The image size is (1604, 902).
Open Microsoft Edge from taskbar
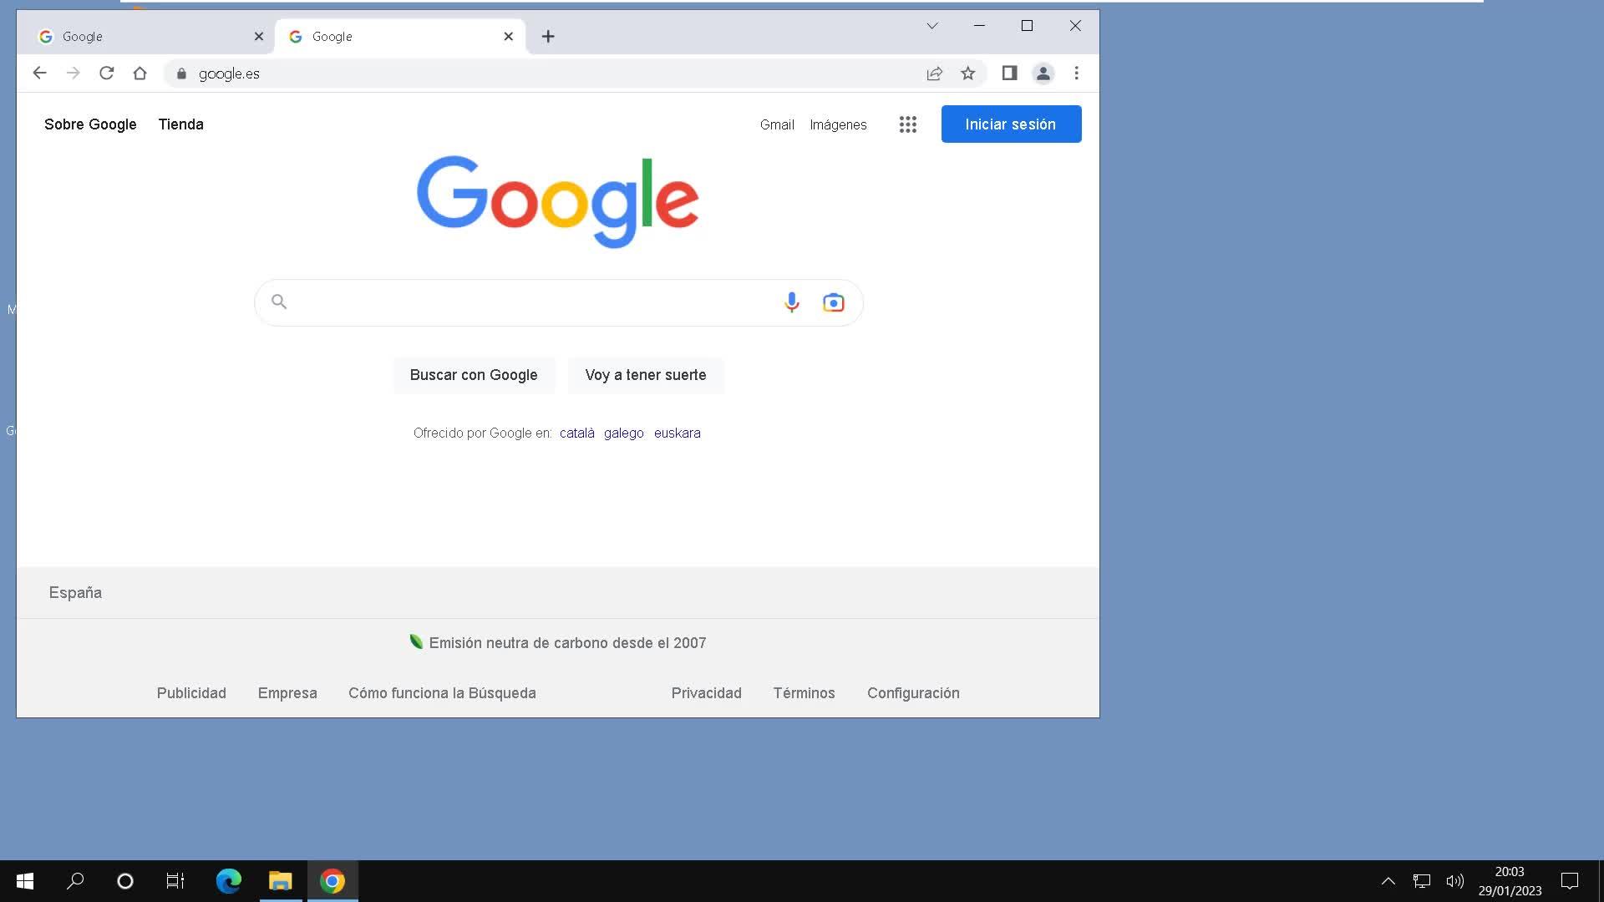point(228,880)
